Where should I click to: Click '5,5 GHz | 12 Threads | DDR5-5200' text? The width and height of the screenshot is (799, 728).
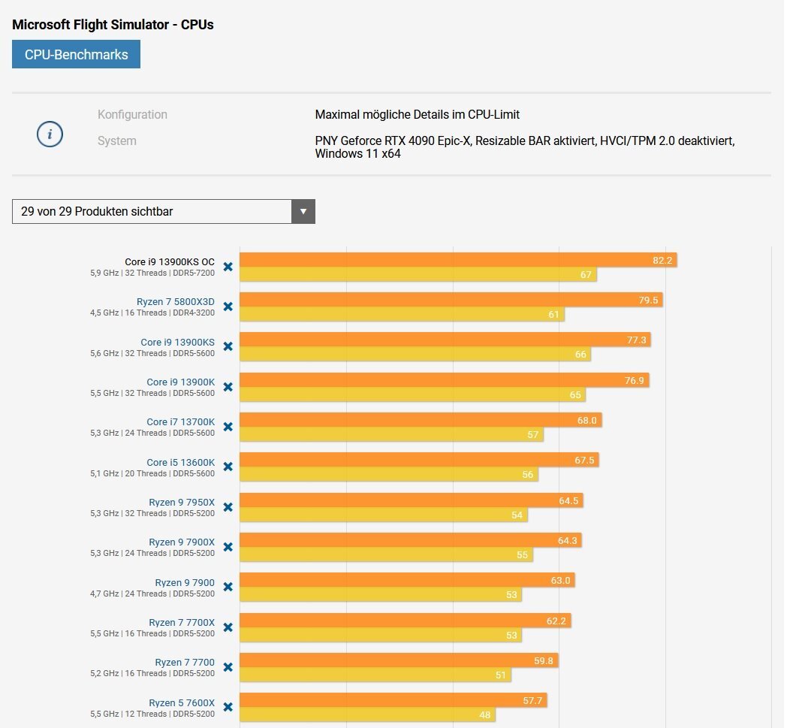(152, 714)
